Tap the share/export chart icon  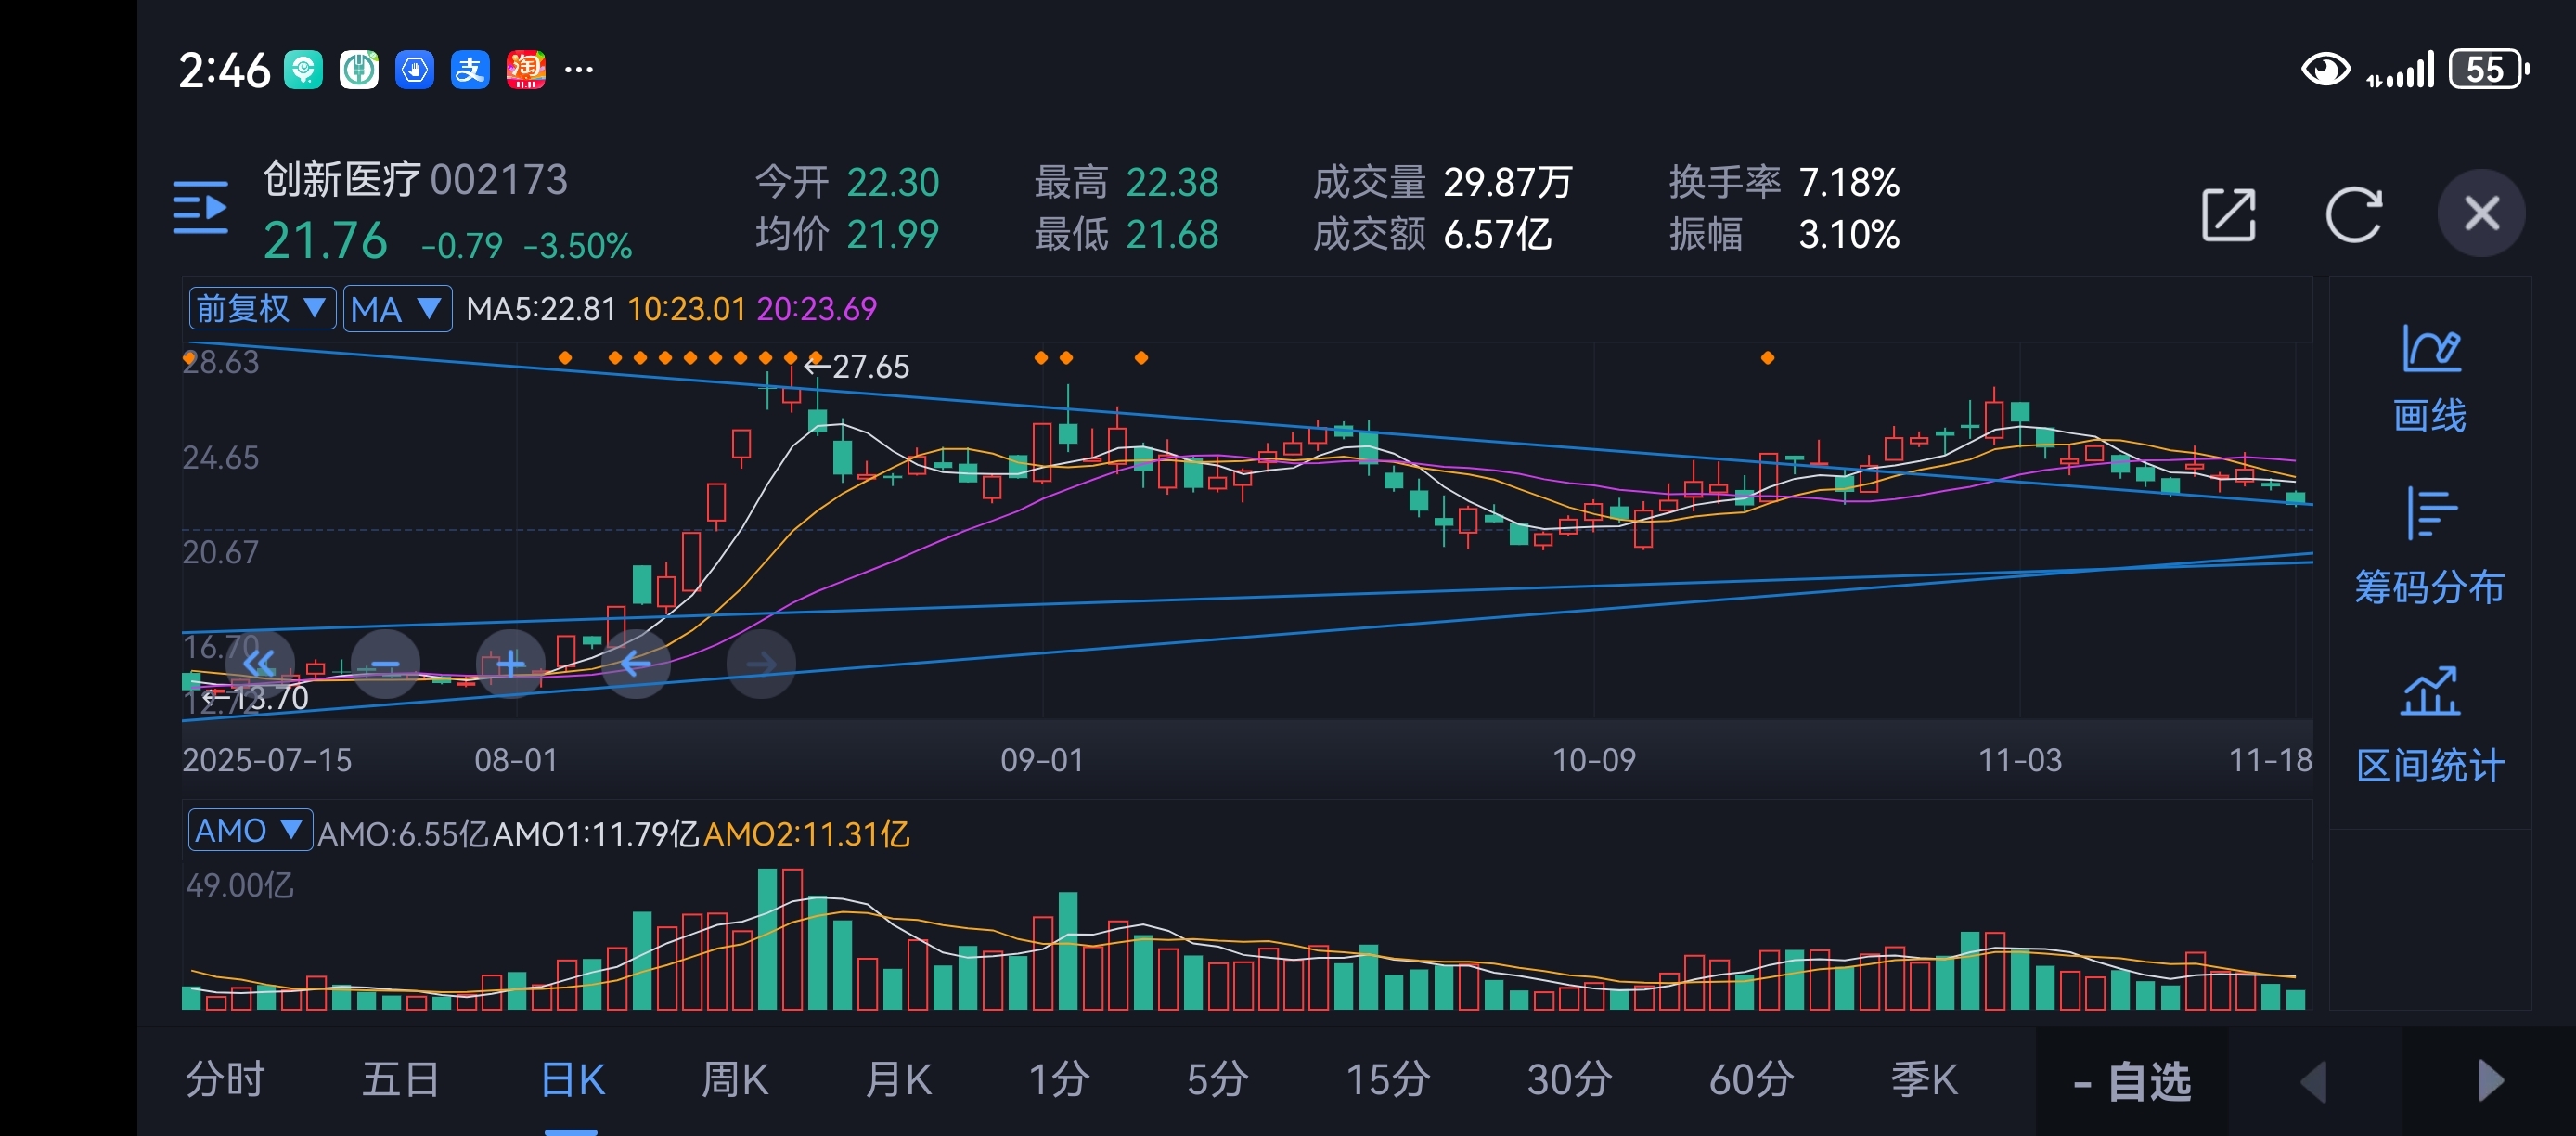coord(2228,215)
